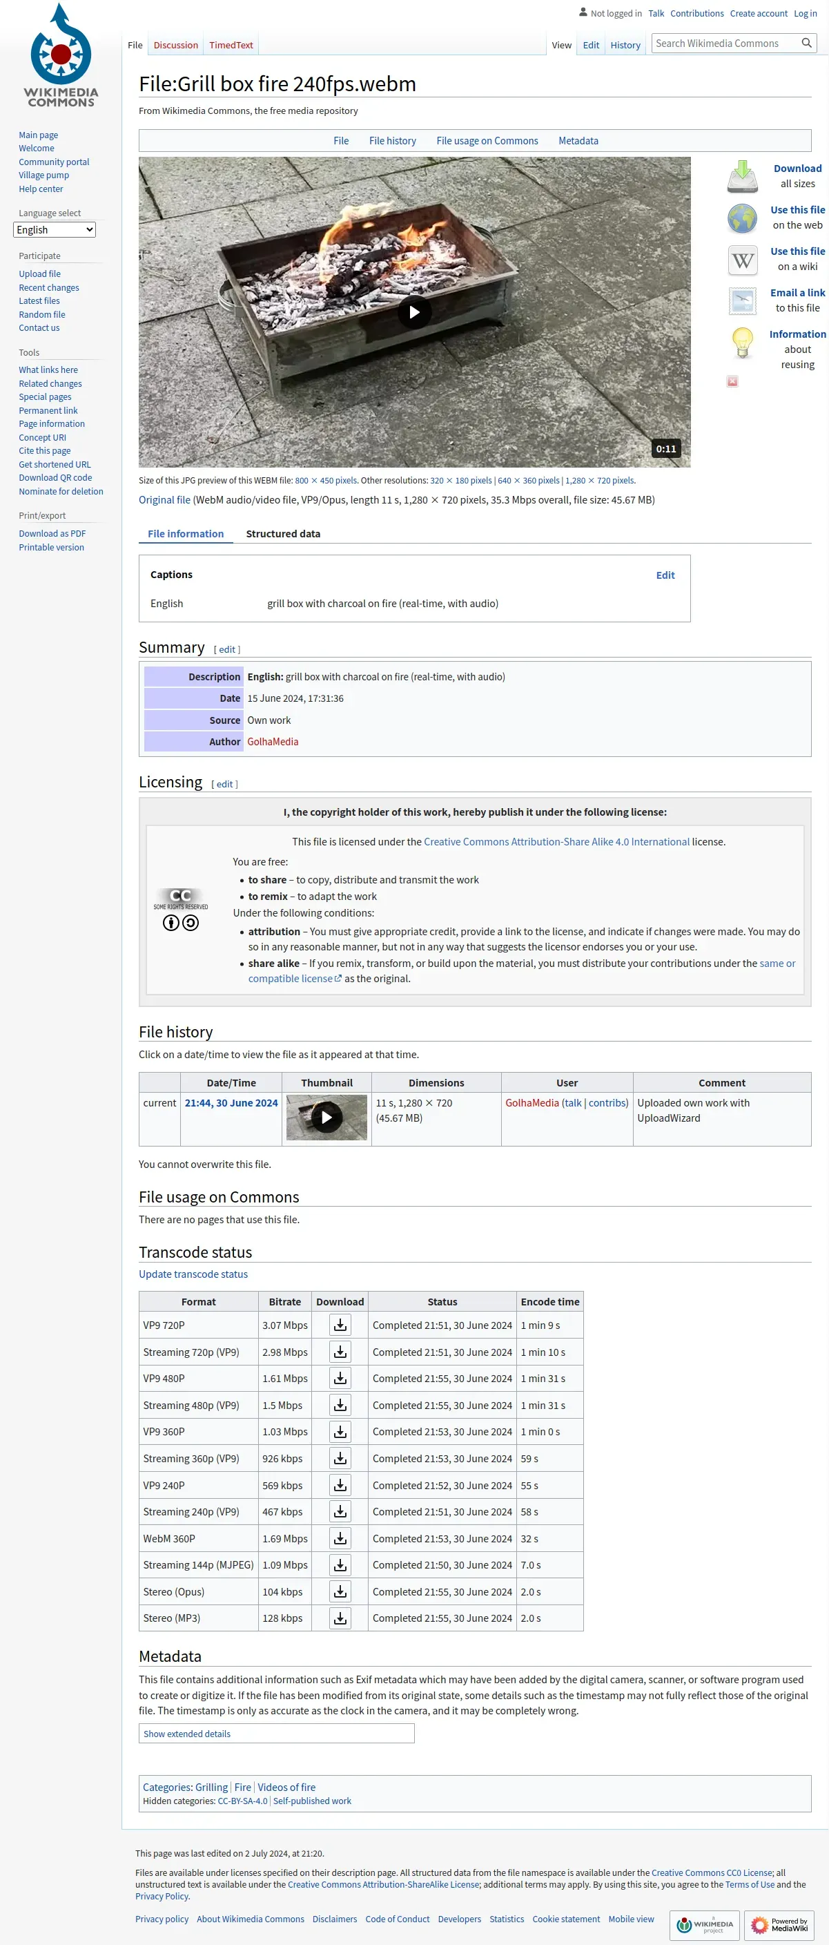Open the TimedText tab
This screenshot has width=829, height=1945.
tap(231, 46)
